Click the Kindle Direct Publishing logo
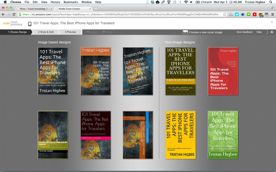Image resolution: width=276 pixels, height=172 pixels. click(x=13, y=23)
